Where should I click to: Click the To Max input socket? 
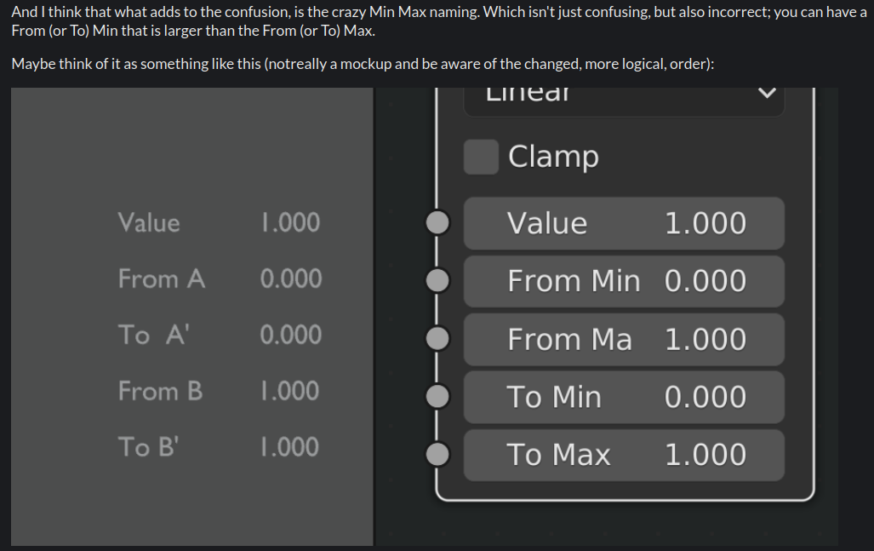[437, 455]
